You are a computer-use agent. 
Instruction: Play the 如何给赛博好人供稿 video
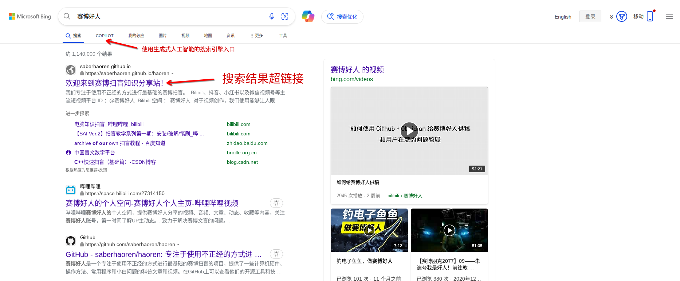click(x=409, y=131)
